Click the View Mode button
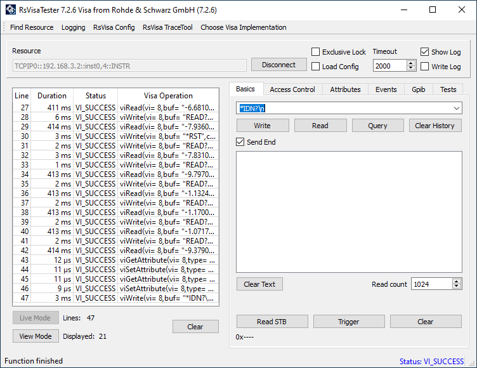Screen dimensions: 477x368 pos(36,336)
